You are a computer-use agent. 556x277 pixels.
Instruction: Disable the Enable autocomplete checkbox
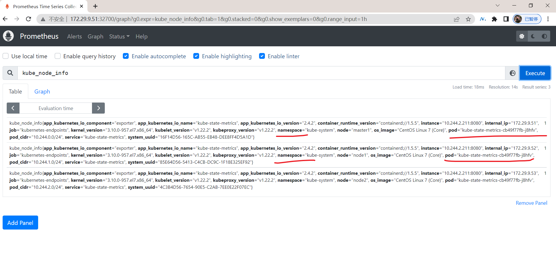click(x=126, y=56)
